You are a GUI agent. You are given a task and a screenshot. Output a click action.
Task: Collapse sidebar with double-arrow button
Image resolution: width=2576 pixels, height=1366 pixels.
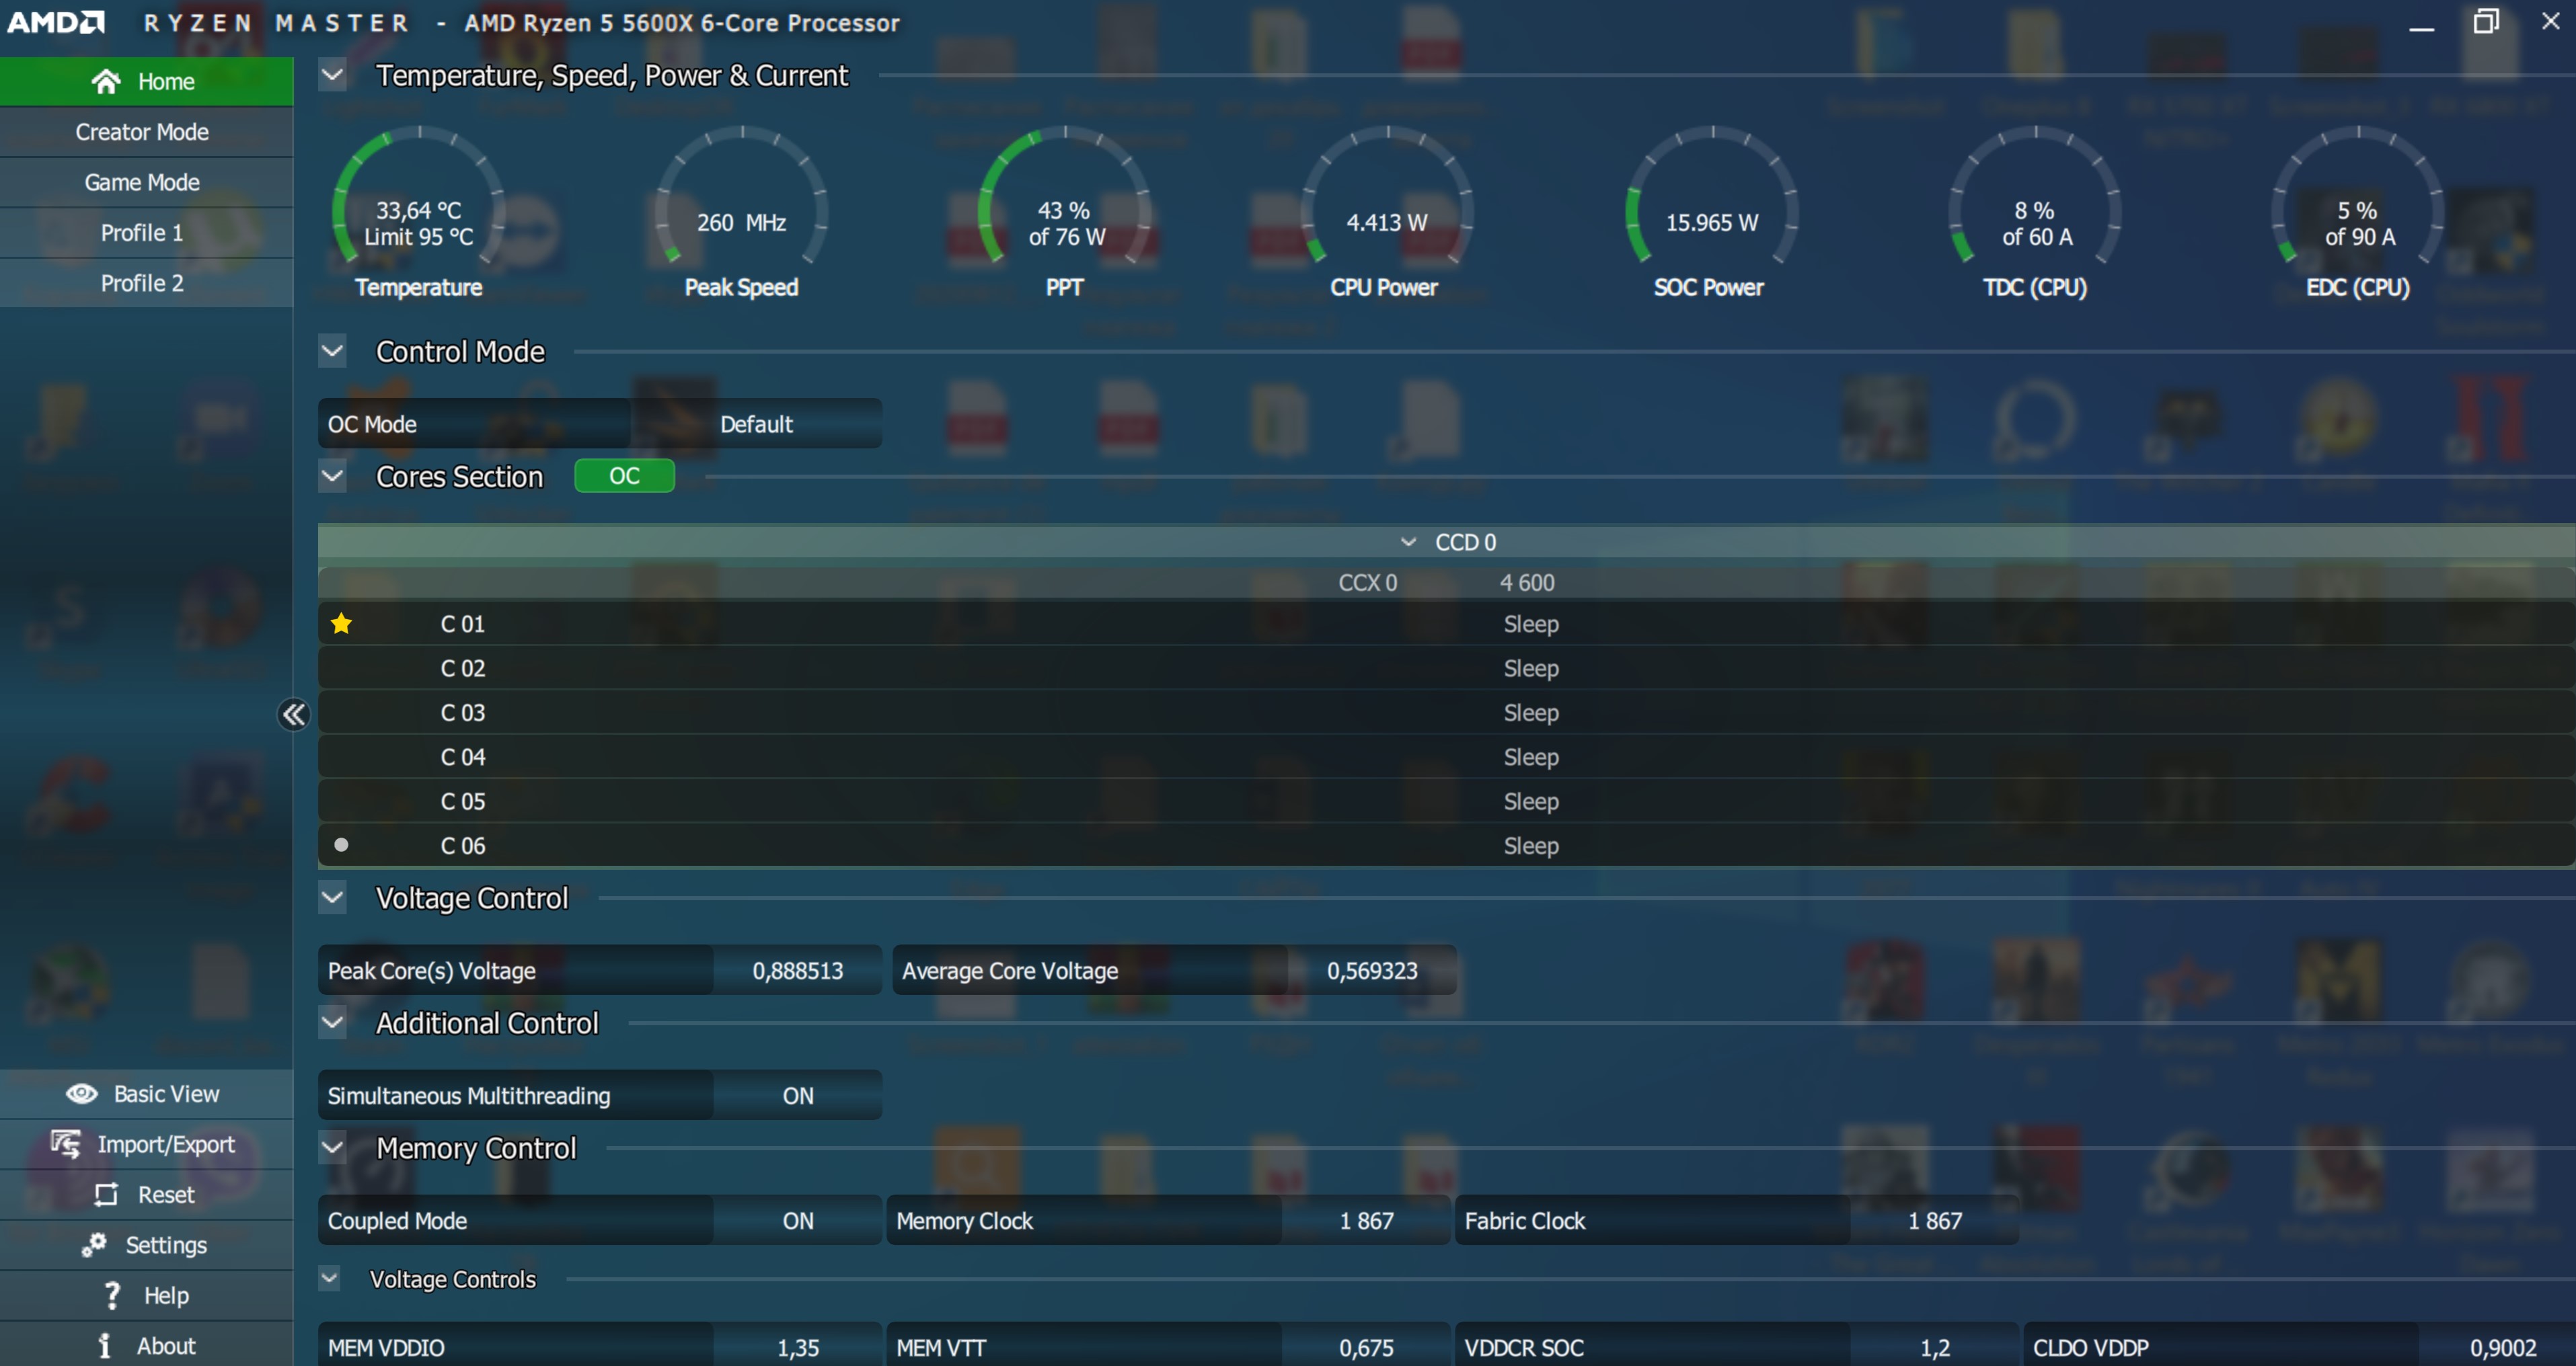pos(293,713)
